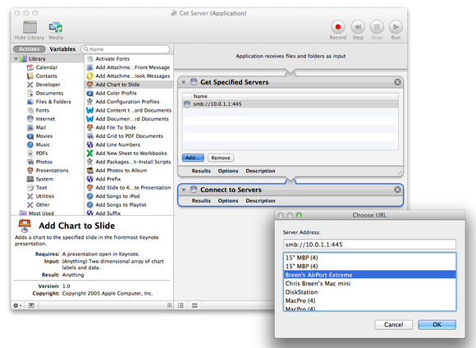This screenshot has width=476, height=348.
Task: Select Chris Breen's Mac mini in list
Action: pyautogui.click(x=370, y=283)
